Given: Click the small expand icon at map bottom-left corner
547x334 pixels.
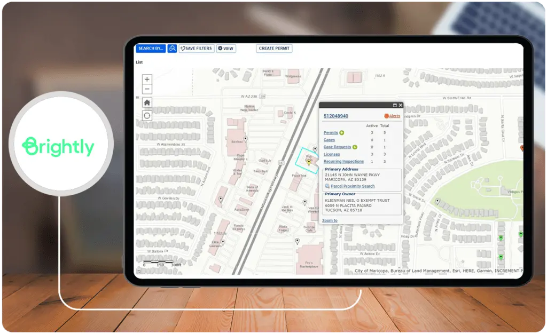Looking at the screenshot, I should pyautogui.click(x=138, y=272).
